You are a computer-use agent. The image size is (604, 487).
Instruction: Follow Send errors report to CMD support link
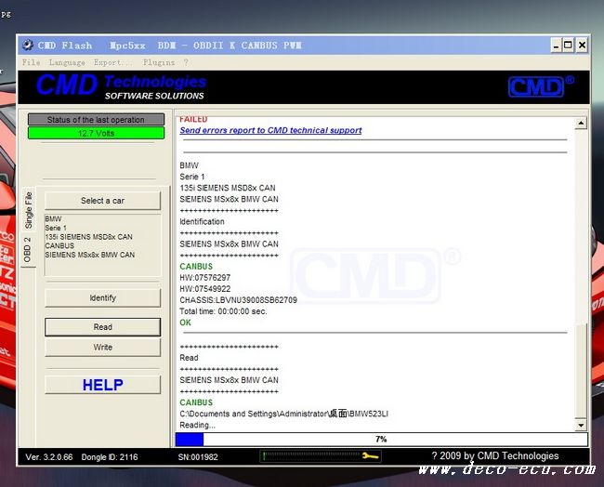[x=270, y=130]
